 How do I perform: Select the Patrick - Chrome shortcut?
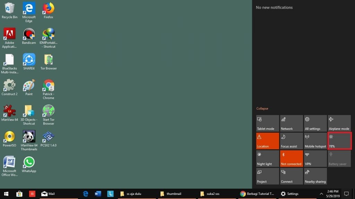pyautogui.click(x=49, y=89)
